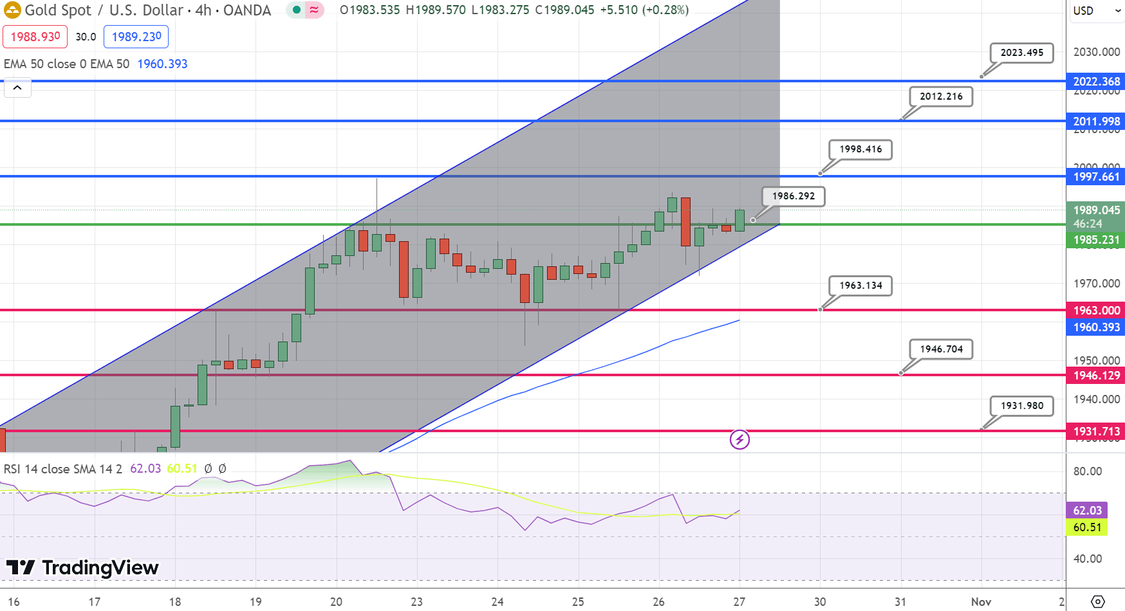Select the EMA 50 indicator legend
The height and width of the screenshot is (611, 1125).
(x=66, y=64)
